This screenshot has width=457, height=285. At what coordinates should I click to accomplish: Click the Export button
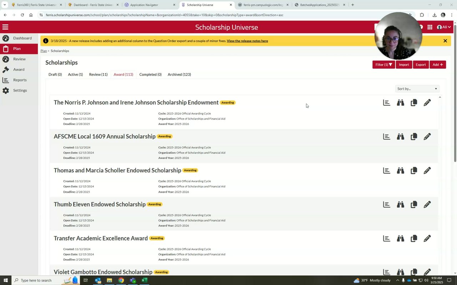tap(421, 64)
